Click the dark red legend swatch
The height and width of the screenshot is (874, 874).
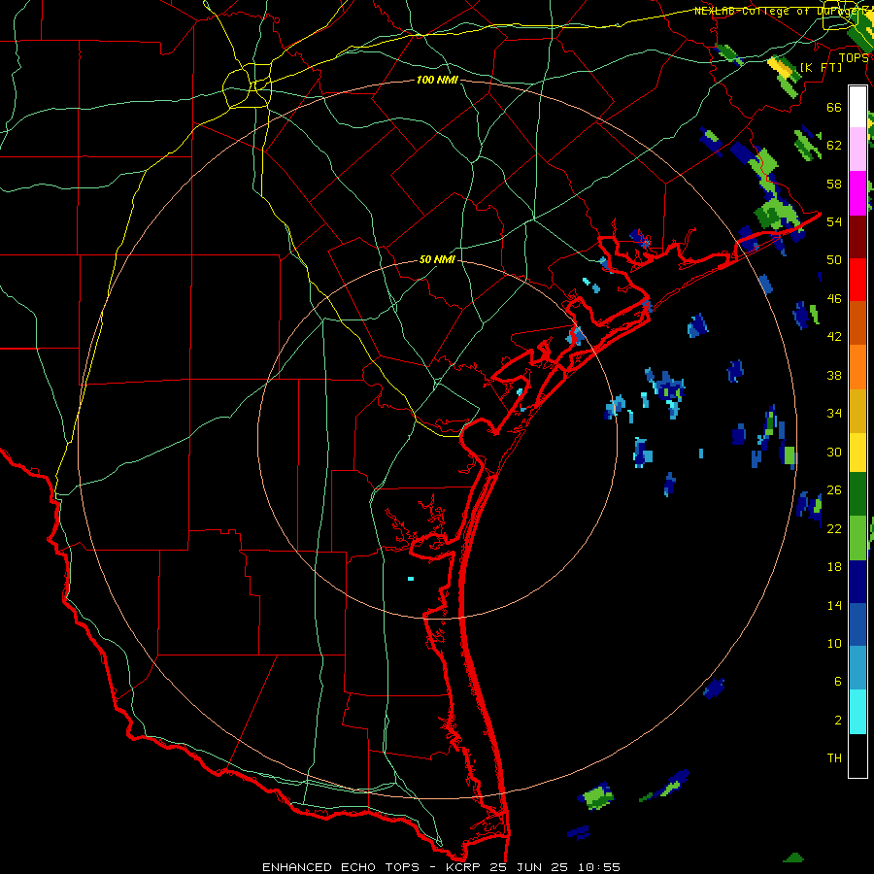857,236
